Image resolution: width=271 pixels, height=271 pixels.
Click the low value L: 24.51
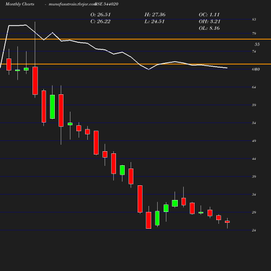click(x=154, y=22)
